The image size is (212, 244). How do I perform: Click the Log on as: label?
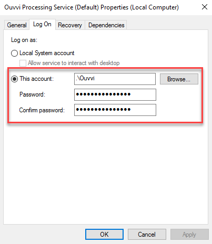(x=24, y=40)
